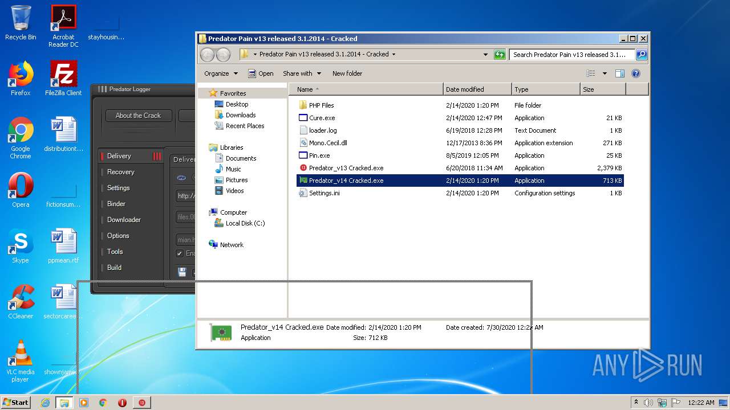Show hidden system tray icons

tap(636, 402)
